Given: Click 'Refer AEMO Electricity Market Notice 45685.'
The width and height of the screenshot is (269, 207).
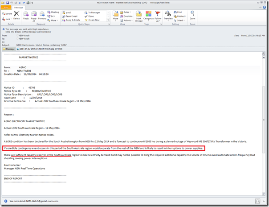Looking at the screenshot, I should 29,135.
